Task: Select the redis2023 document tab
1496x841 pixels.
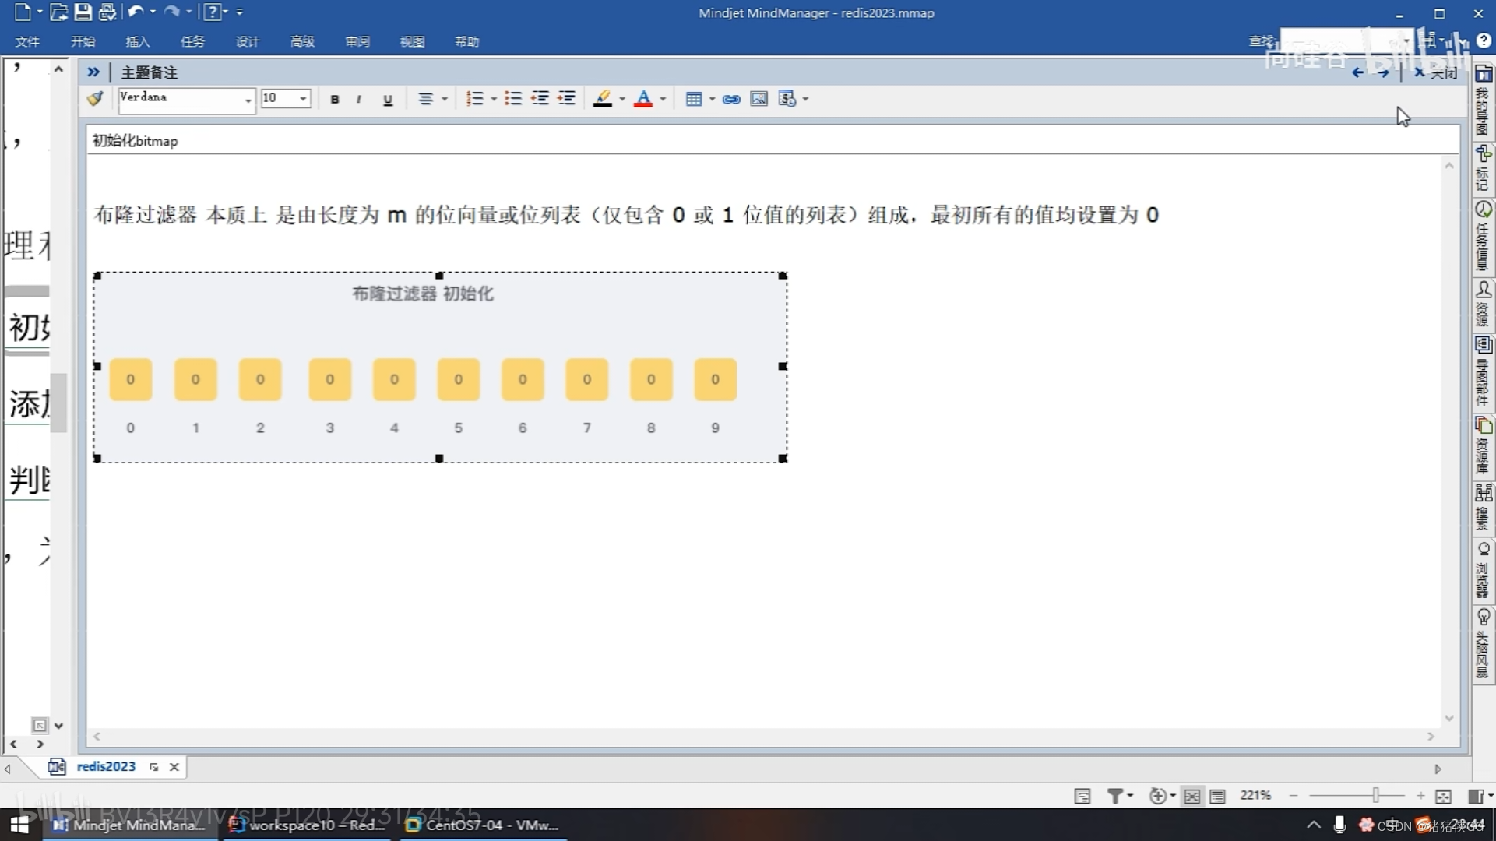Action: [106, 766]
